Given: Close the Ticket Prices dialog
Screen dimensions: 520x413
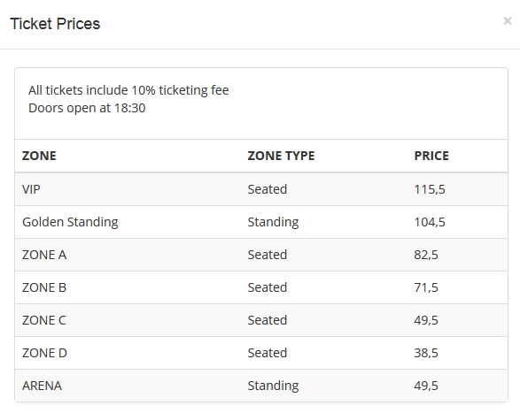Looking at the screenshot, I should point(507,21).
